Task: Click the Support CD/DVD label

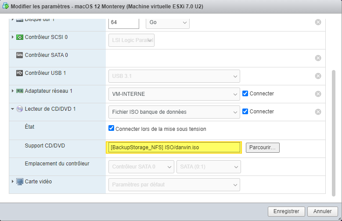Action: pos(45,146)
